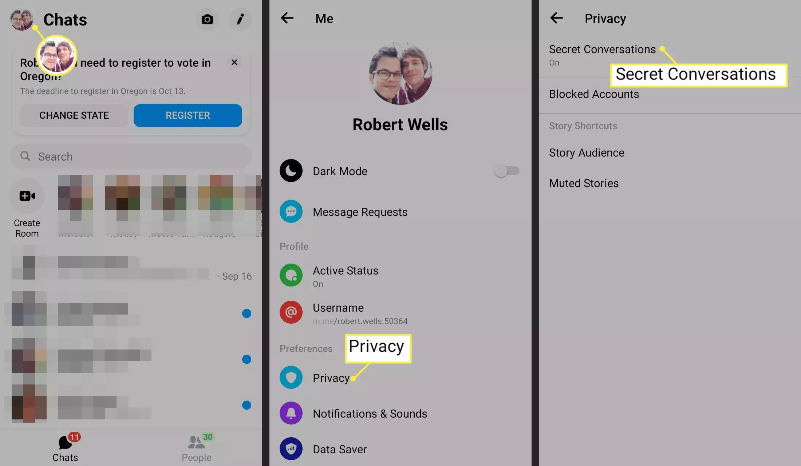Open the Message Requests chat icon
801x466 pixels.
[x=291, y=212]
